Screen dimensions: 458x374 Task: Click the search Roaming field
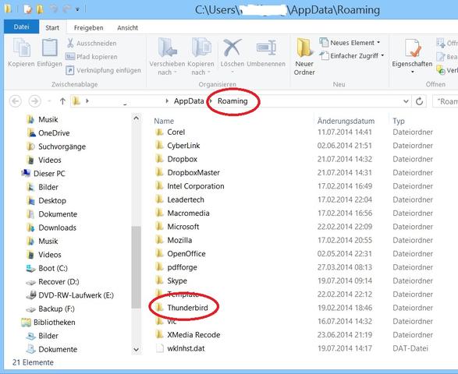tap(445, 101)
